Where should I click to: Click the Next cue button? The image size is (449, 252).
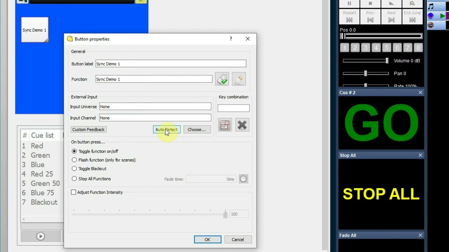click(391, 17)
